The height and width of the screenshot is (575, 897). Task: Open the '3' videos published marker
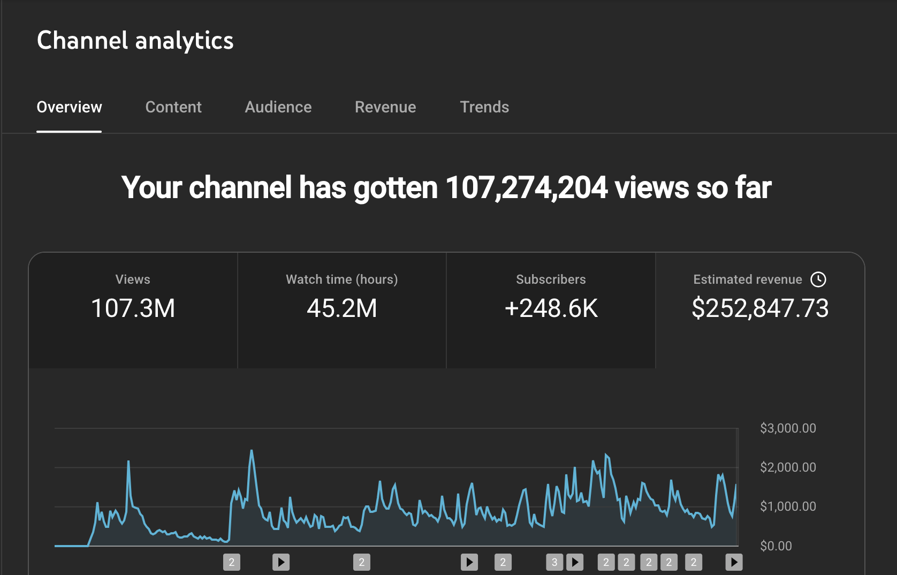point(554,562)
